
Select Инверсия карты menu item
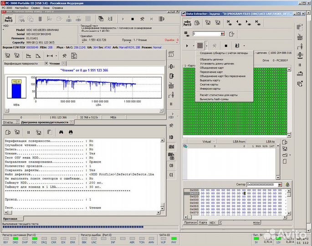[210, 88]
